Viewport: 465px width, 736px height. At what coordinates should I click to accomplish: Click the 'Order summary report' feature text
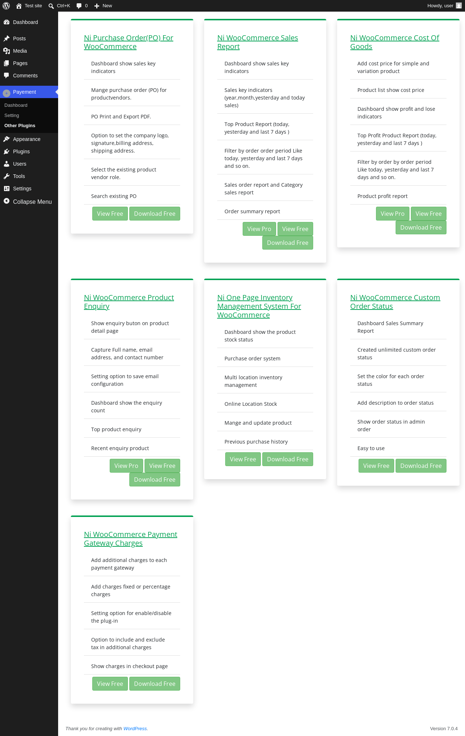pos(252,211)
